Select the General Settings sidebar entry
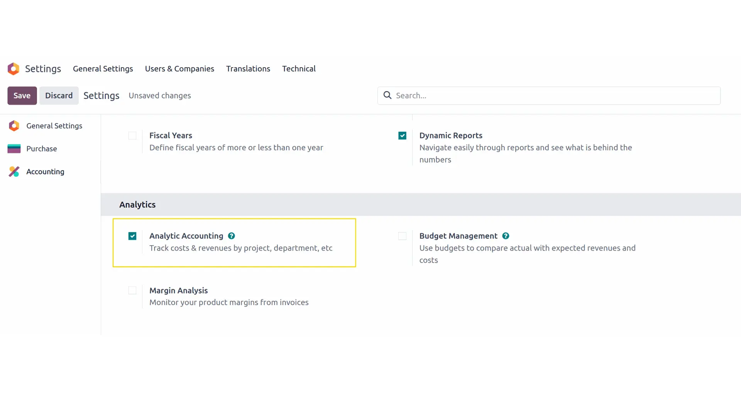 [54, 125]
